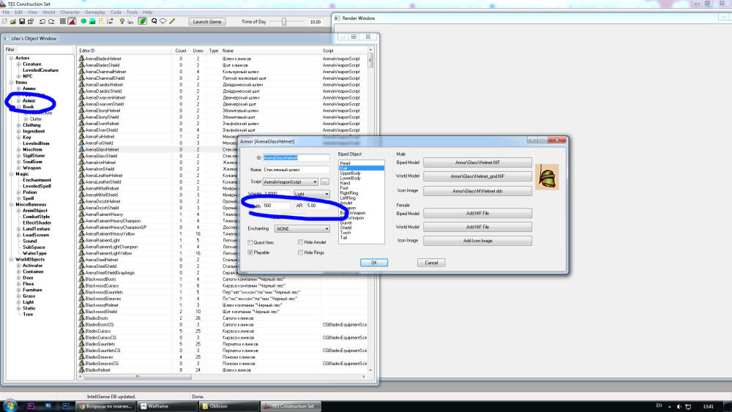Uncheck the Playable checkbox
732x412 pixels.
250,252
